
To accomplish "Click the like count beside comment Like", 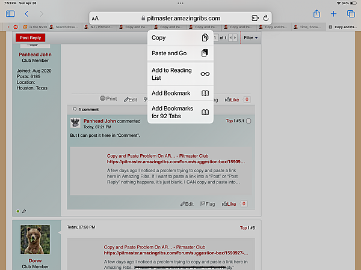I will [244, 203].
